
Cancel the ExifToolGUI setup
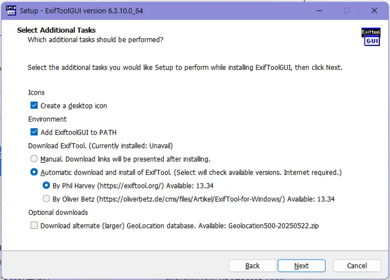tap(357, 266)
